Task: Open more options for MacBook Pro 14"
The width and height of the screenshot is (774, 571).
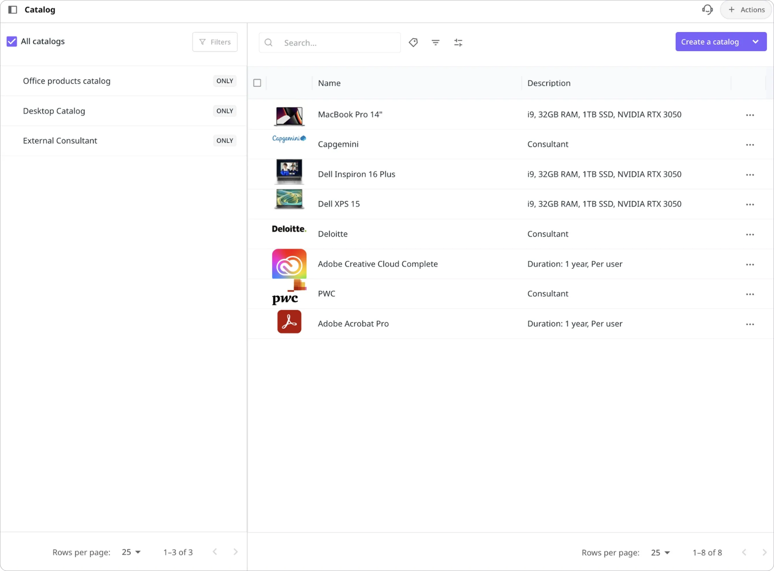Action: 750,115
